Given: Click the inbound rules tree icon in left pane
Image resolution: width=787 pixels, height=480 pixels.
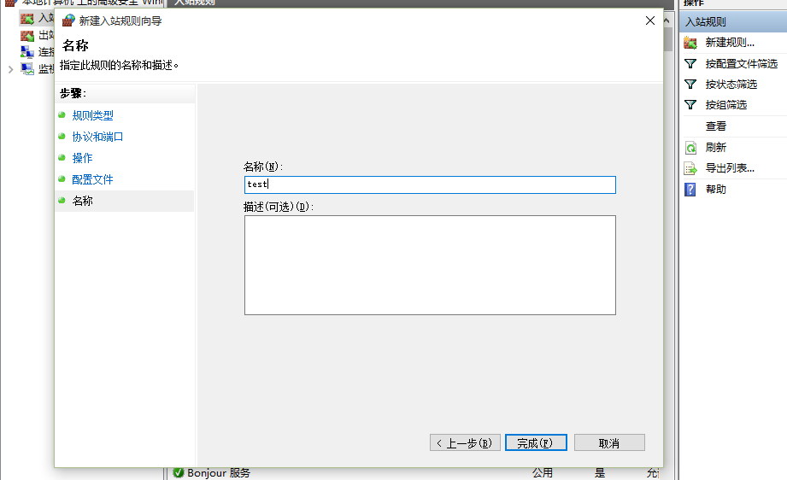Looking at the screenshot, I should pyautogui.click(x=27, y=19).
